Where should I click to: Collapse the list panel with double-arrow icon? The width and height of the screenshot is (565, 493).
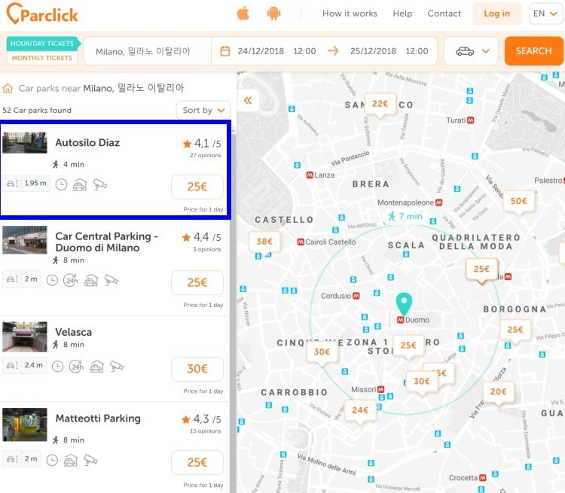point(248,100)
